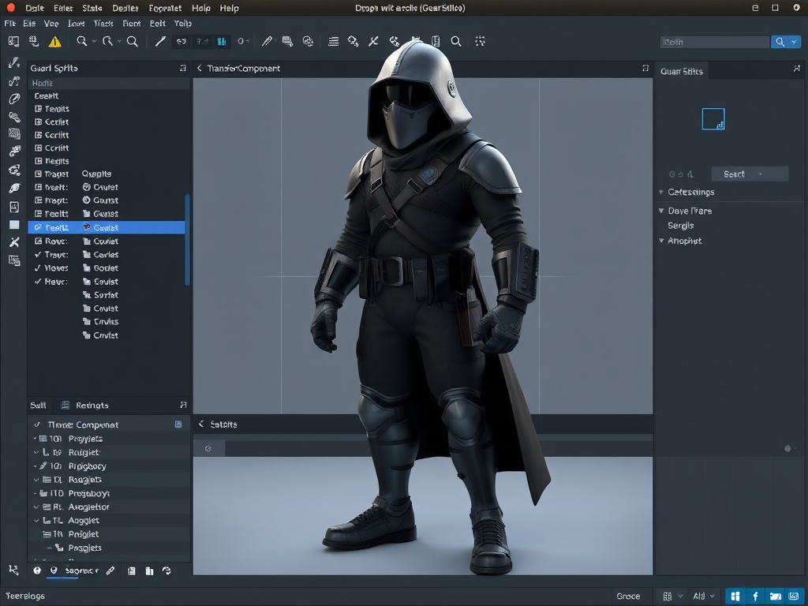Click the list alignment icon in the toolbar

[x=335, y=41]
